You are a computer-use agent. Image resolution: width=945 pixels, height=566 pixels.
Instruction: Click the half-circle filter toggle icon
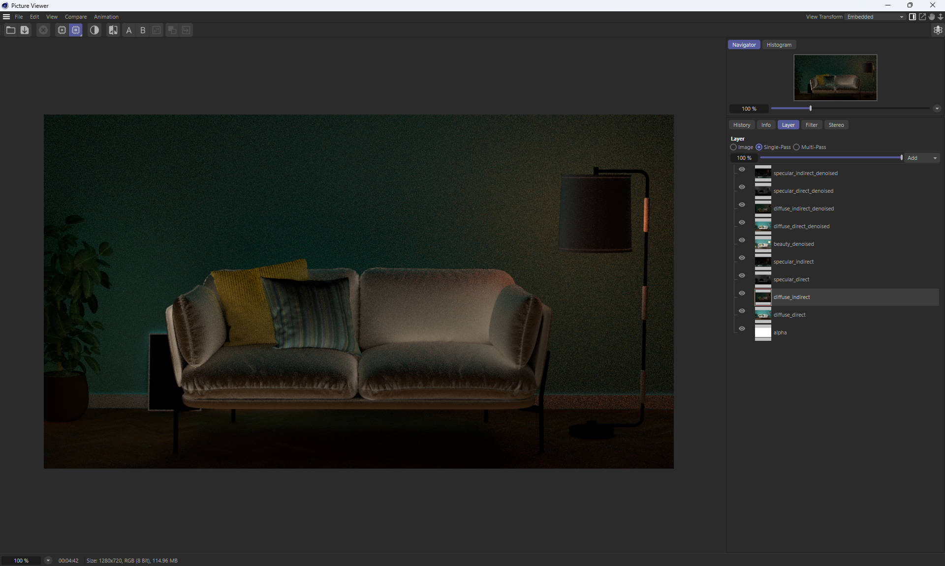[x=94, y=30]
